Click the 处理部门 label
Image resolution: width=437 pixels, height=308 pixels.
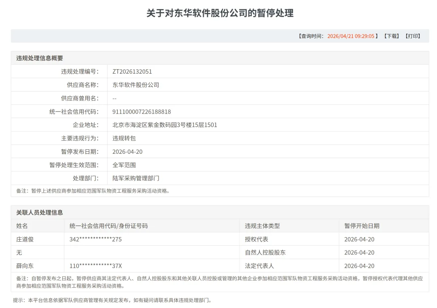(x=85, y=178)
